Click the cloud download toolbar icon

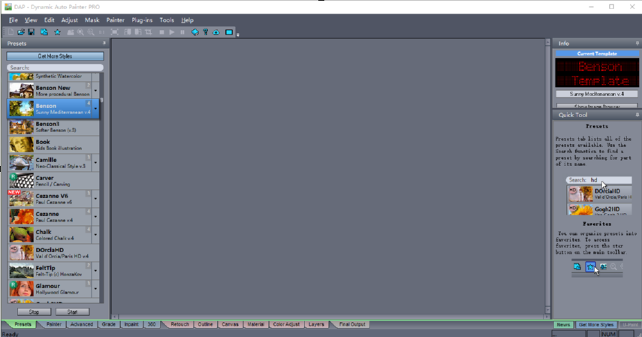point(216,32)
